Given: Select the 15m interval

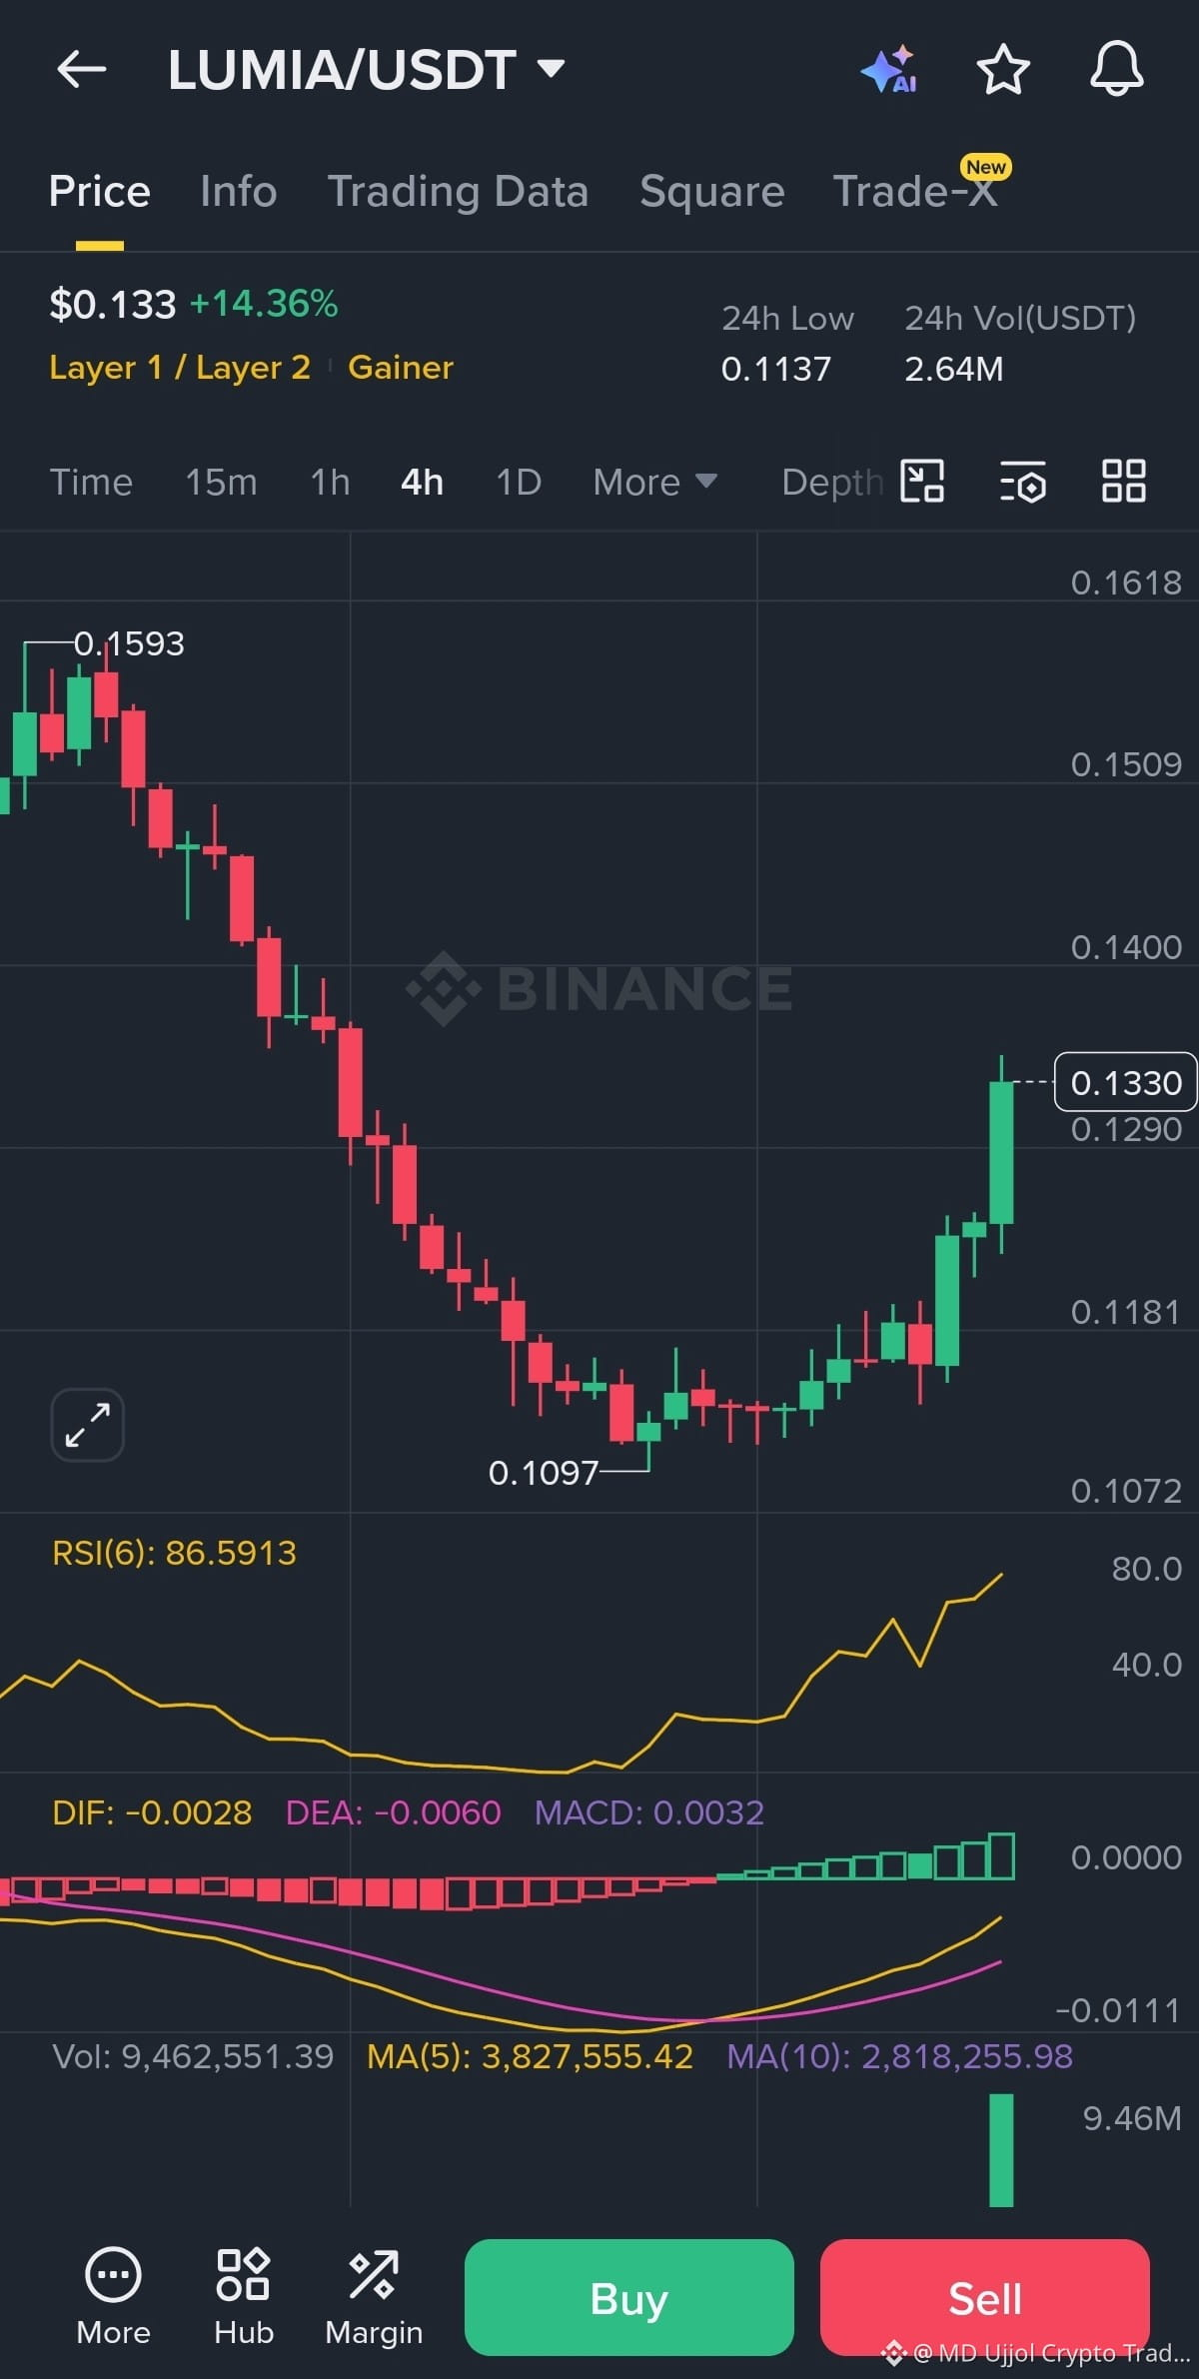Looking at the screenshot, I should pos(221,482).
